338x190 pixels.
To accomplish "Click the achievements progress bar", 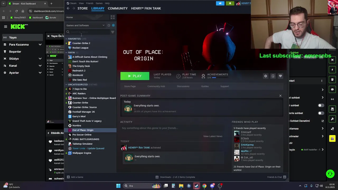I will click(220, 78).
